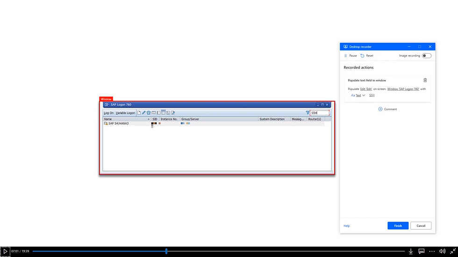Click the System Description column header
Viewport: 458px width, 257px height.
click(274, 119)
